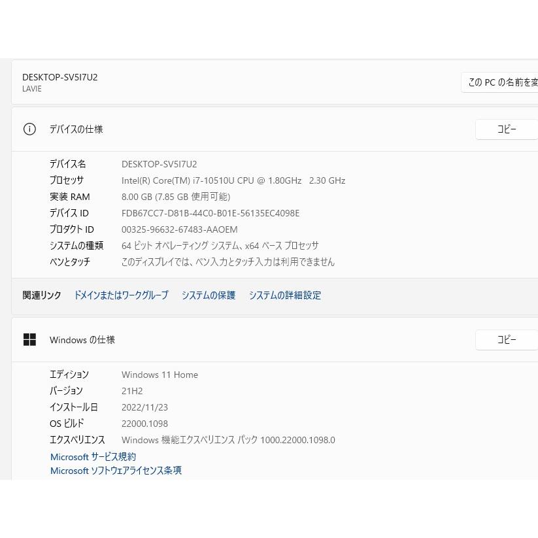
Task: Copy Windows specs with the コピー button
Action: click(506, 340)
